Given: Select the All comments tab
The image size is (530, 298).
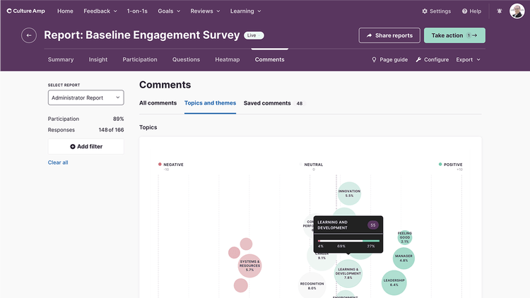Looking at the screenshot, I should pos(158,103).
